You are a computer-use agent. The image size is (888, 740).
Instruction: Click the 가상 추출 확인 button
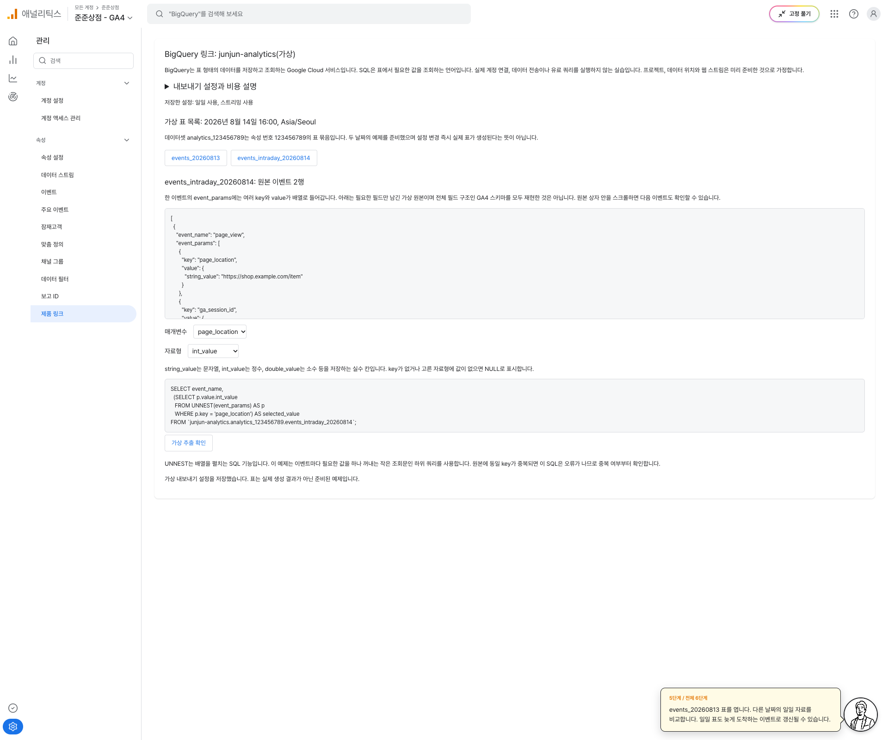pos(189,443)
